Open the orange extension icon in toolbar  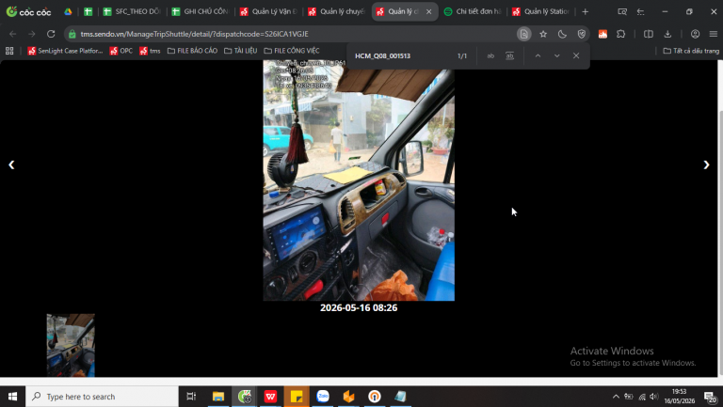(602, 34)
